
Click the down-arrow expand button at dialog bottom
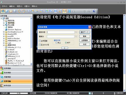65,48
